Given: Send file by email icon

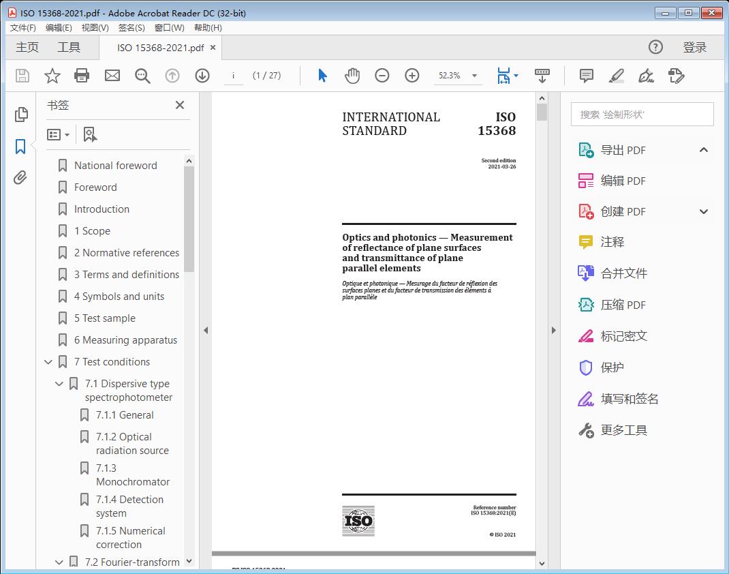Looking at the screenshot, I should [112, 76].
